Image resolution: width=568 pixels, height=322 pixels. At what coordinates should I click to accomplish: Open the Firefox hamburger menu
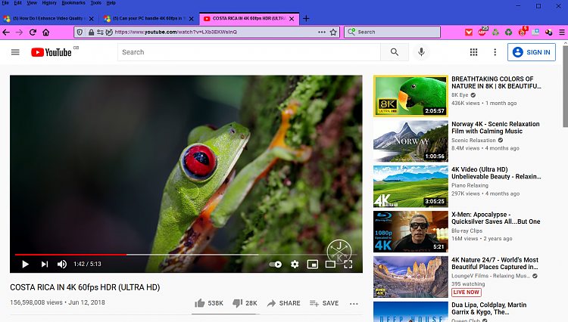(x=562, y=33)
